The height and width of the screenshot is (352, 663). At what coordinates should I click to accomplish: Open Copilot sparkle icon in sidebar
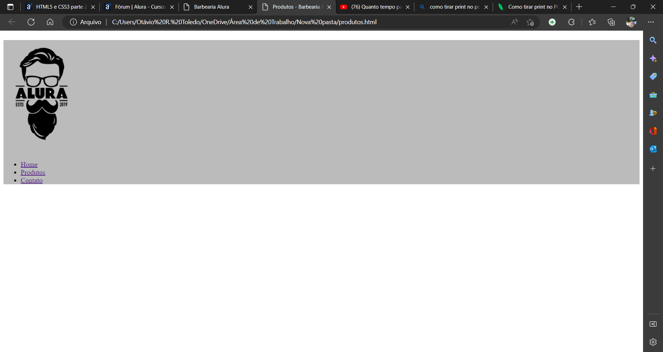click(x=653, y=59)
